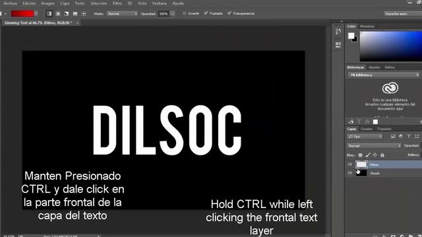Select the diamond gradient style icon
422x237 pixels.
click(84, 13)
